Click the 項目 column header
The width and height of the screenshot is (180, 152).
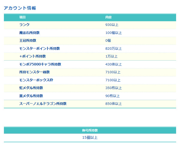[x=22, y=17]
